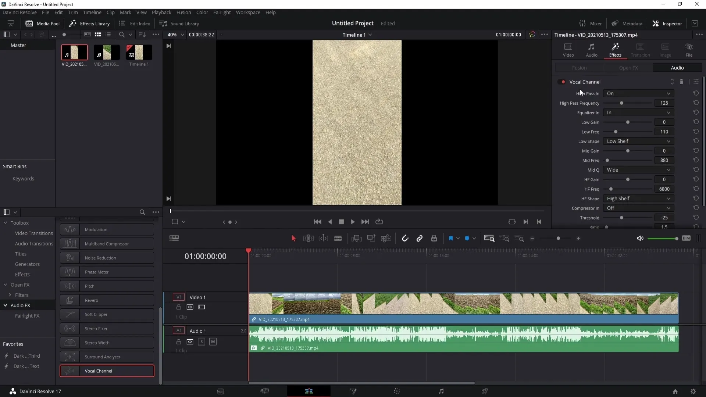
Task: Click the Overwrite Clip icon
Action: [371, 238]
